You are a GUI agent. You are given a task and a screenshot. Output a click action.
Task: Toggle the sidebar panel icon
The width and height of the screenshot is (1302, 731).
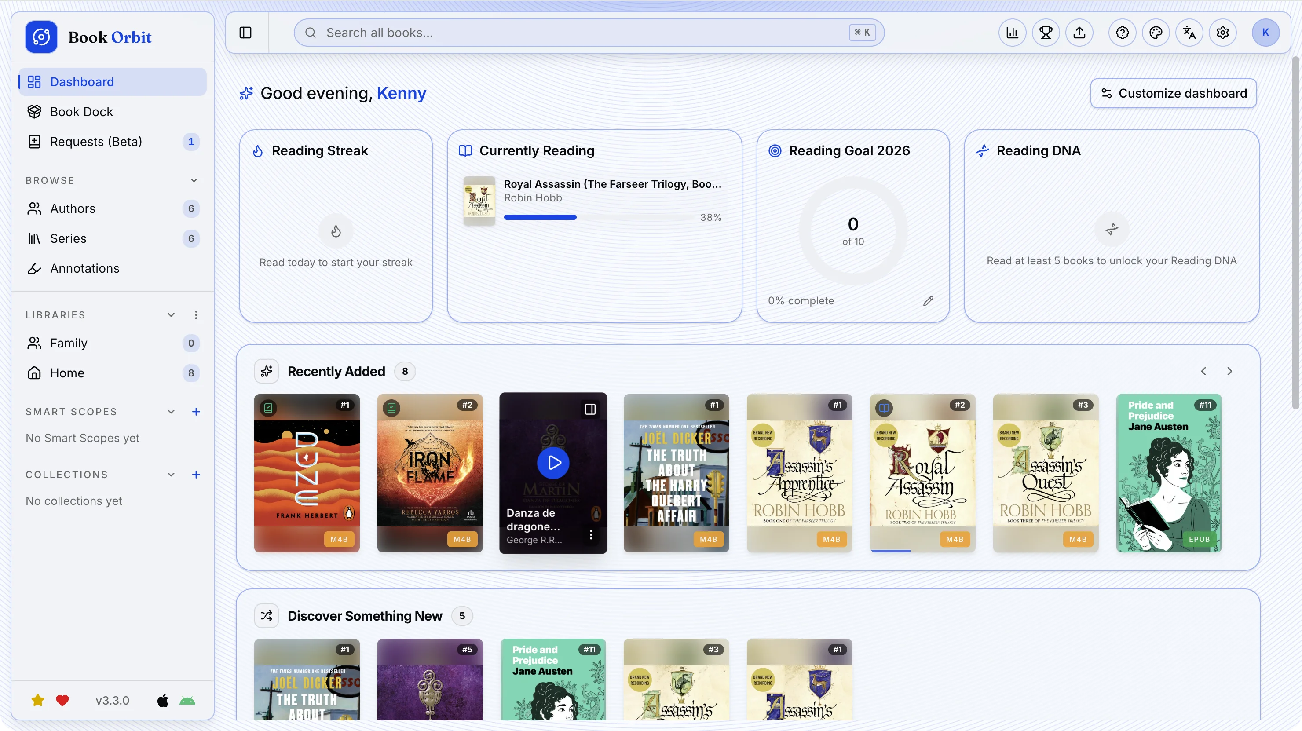[245, 33]
